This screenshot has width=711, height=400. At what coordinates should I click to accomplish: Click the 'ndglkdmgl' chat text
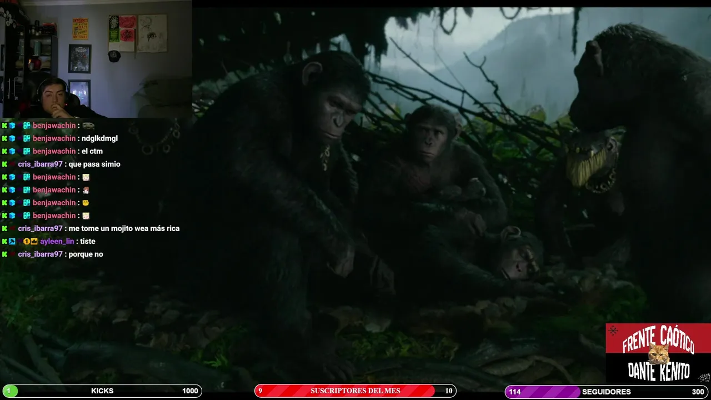[99, 138]
